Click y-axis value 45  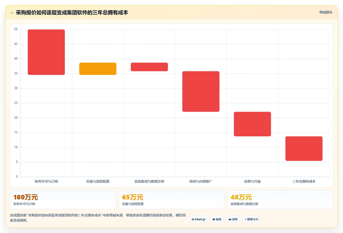(x=16, y=44)
